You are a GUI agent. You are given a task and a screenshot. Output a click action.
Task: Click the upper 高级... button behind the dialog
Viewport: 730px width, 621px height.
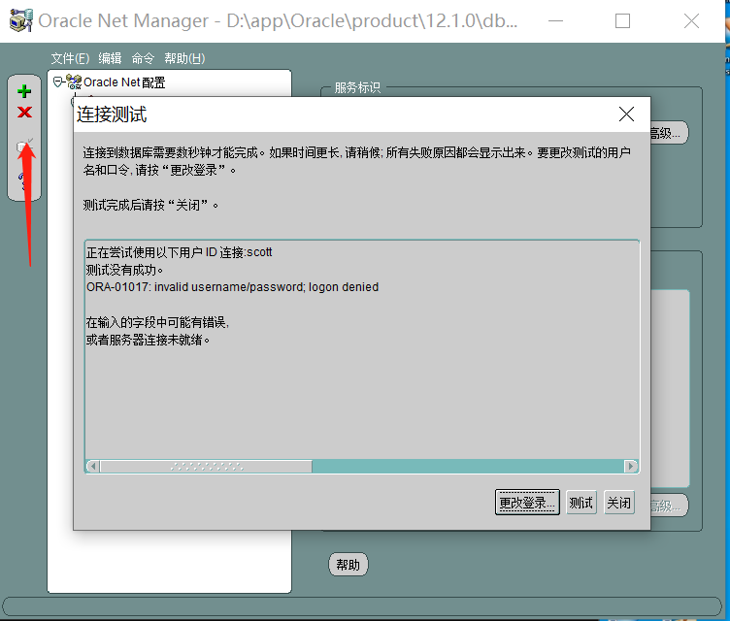tap(669, 133)
